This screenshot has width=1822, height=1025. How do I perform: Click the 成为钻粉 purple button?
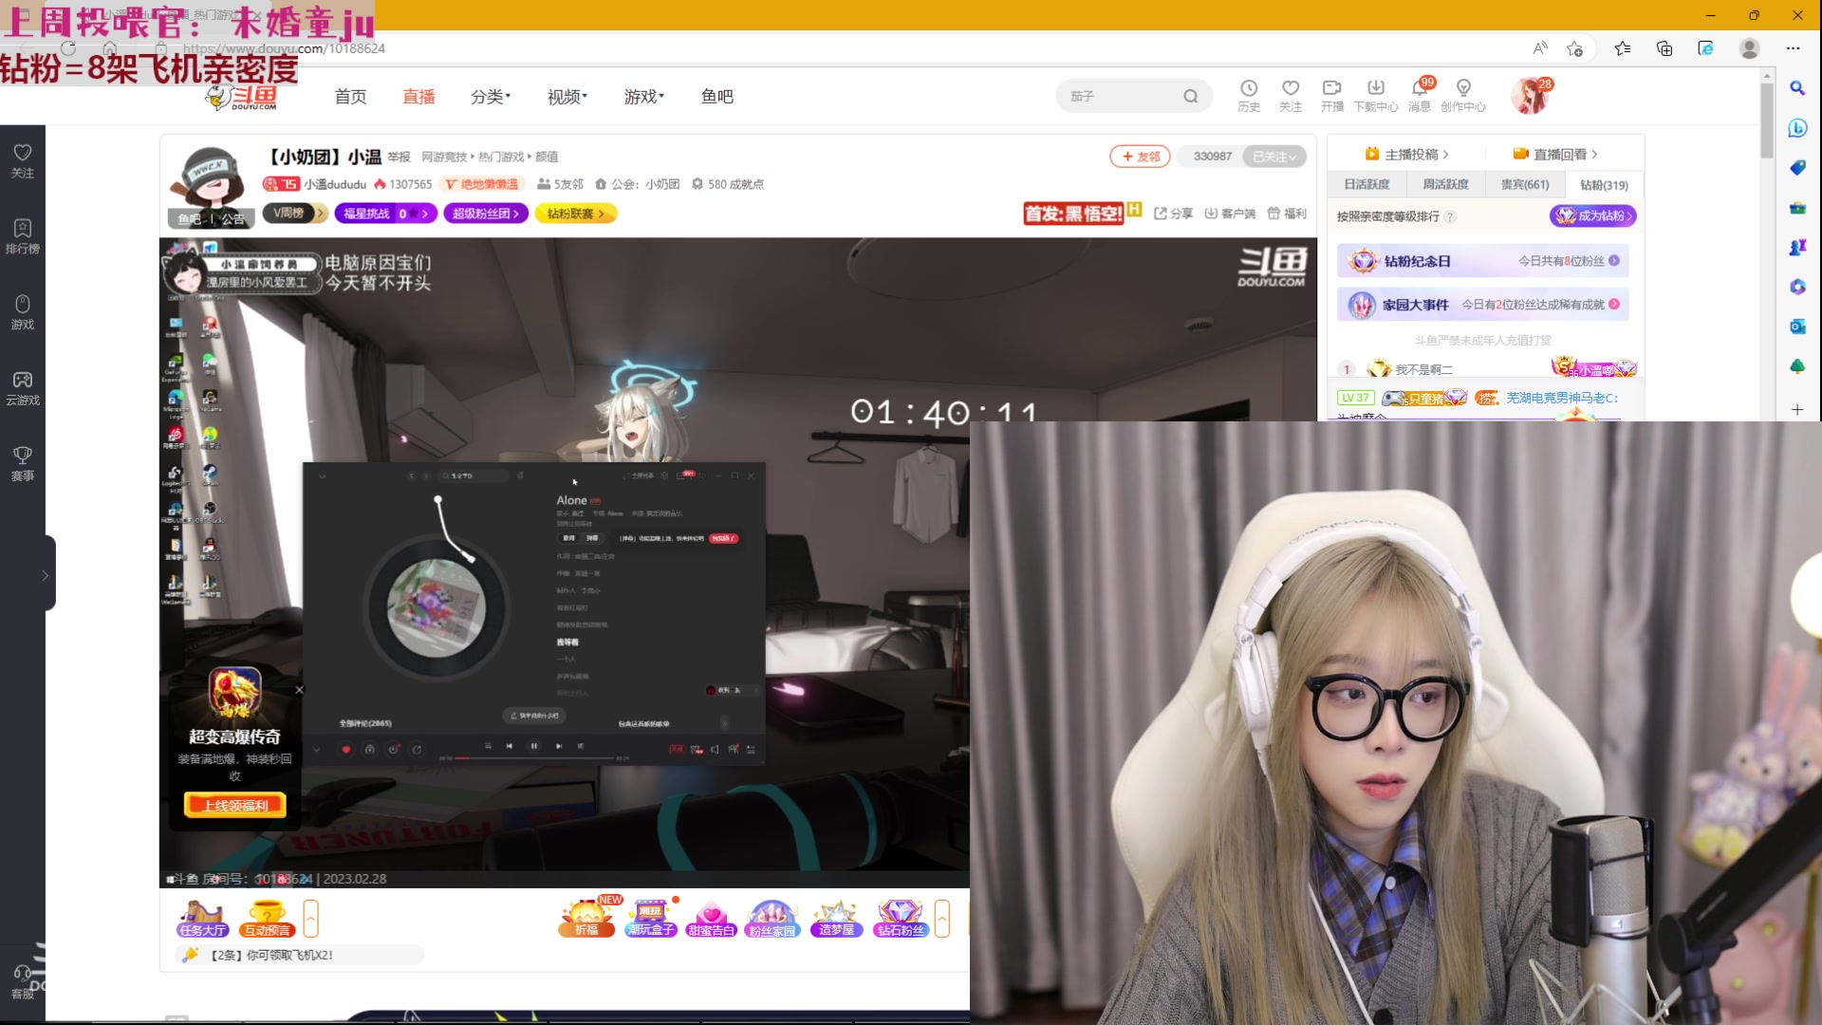(1592, 215)
